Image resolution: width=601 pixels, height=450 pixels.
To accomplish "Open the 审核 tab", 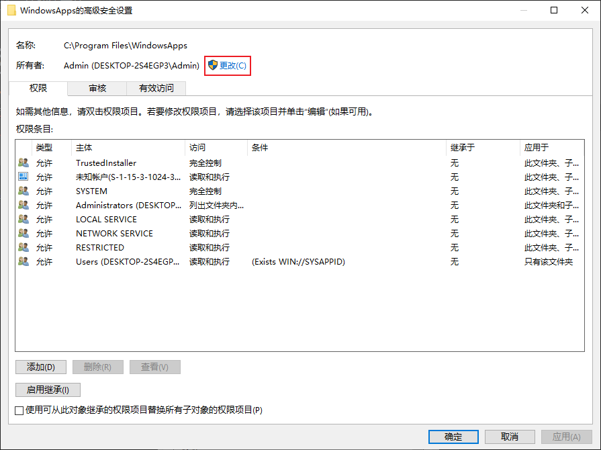I will pyautogui.click(x=97, y=89).
